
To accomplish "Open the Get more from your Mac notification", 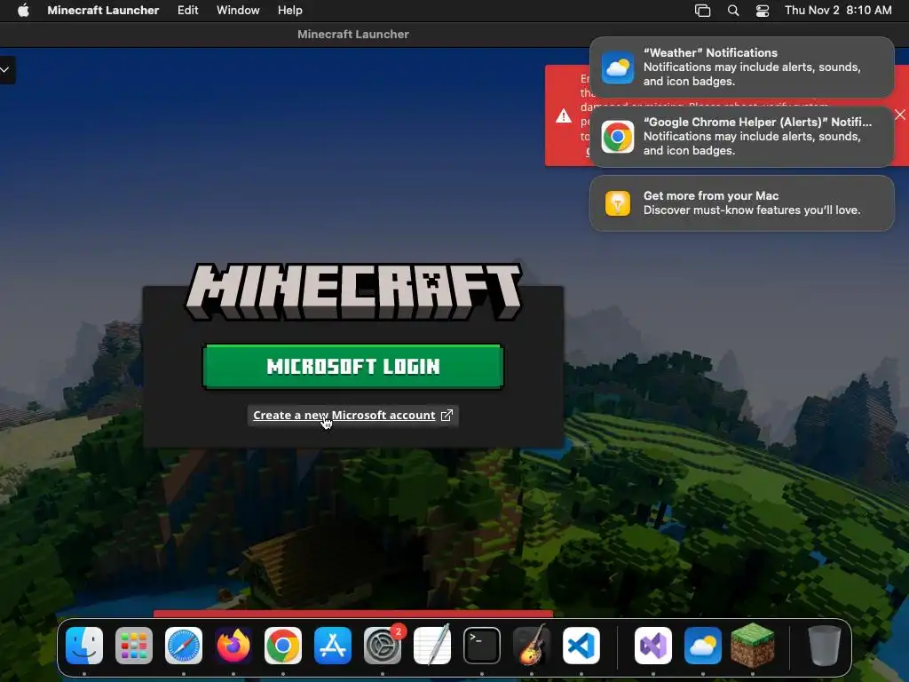I will [x=741, y=203].
